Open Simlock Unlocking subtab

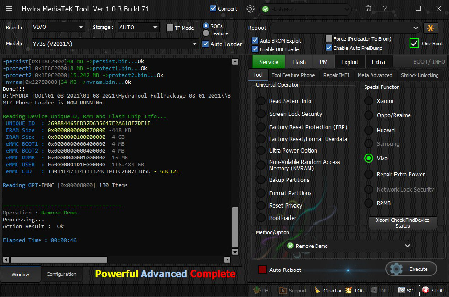click(x=420, y=75)
